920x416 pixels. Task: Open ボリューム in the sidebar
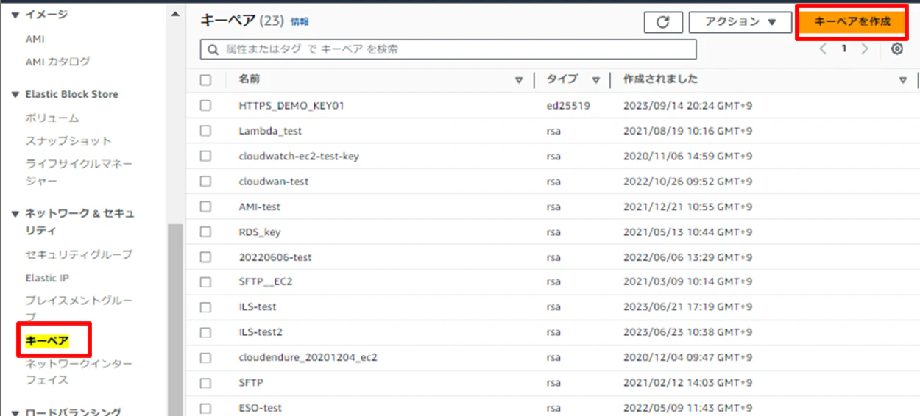click(52, 118)
